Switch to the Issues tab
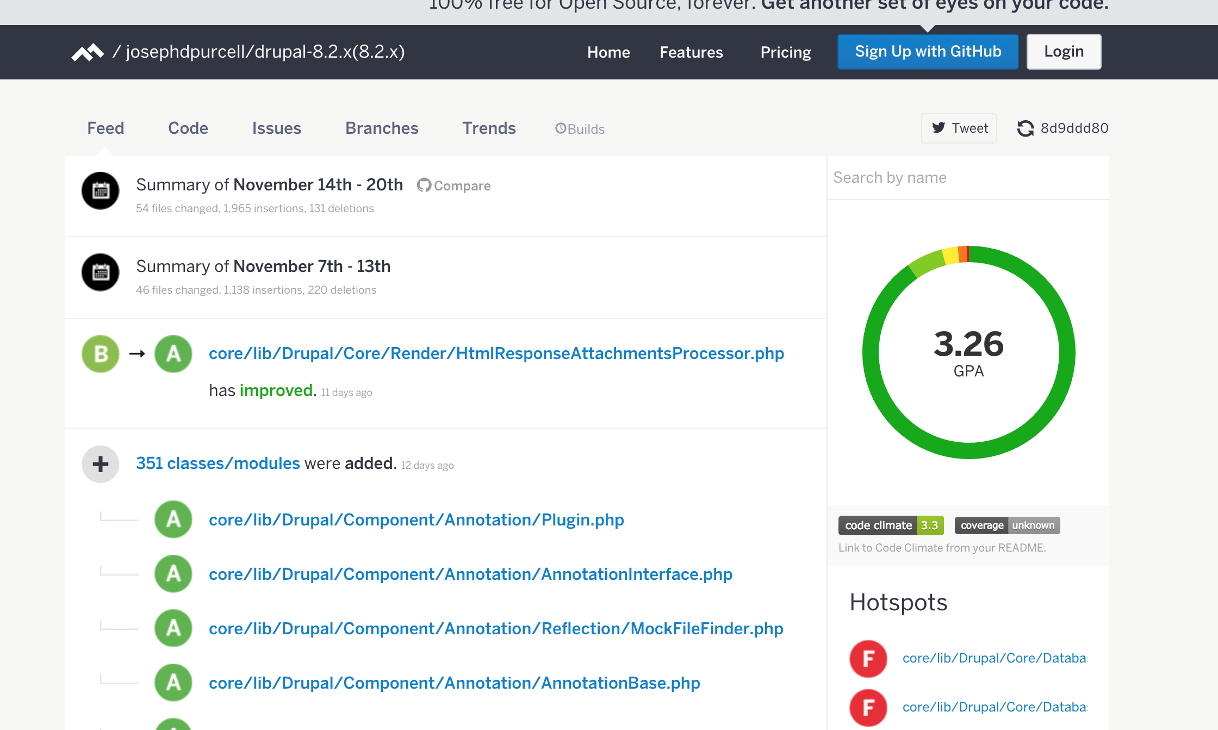The width and height of the screenshot is (1218, 730). pos(276,128)
